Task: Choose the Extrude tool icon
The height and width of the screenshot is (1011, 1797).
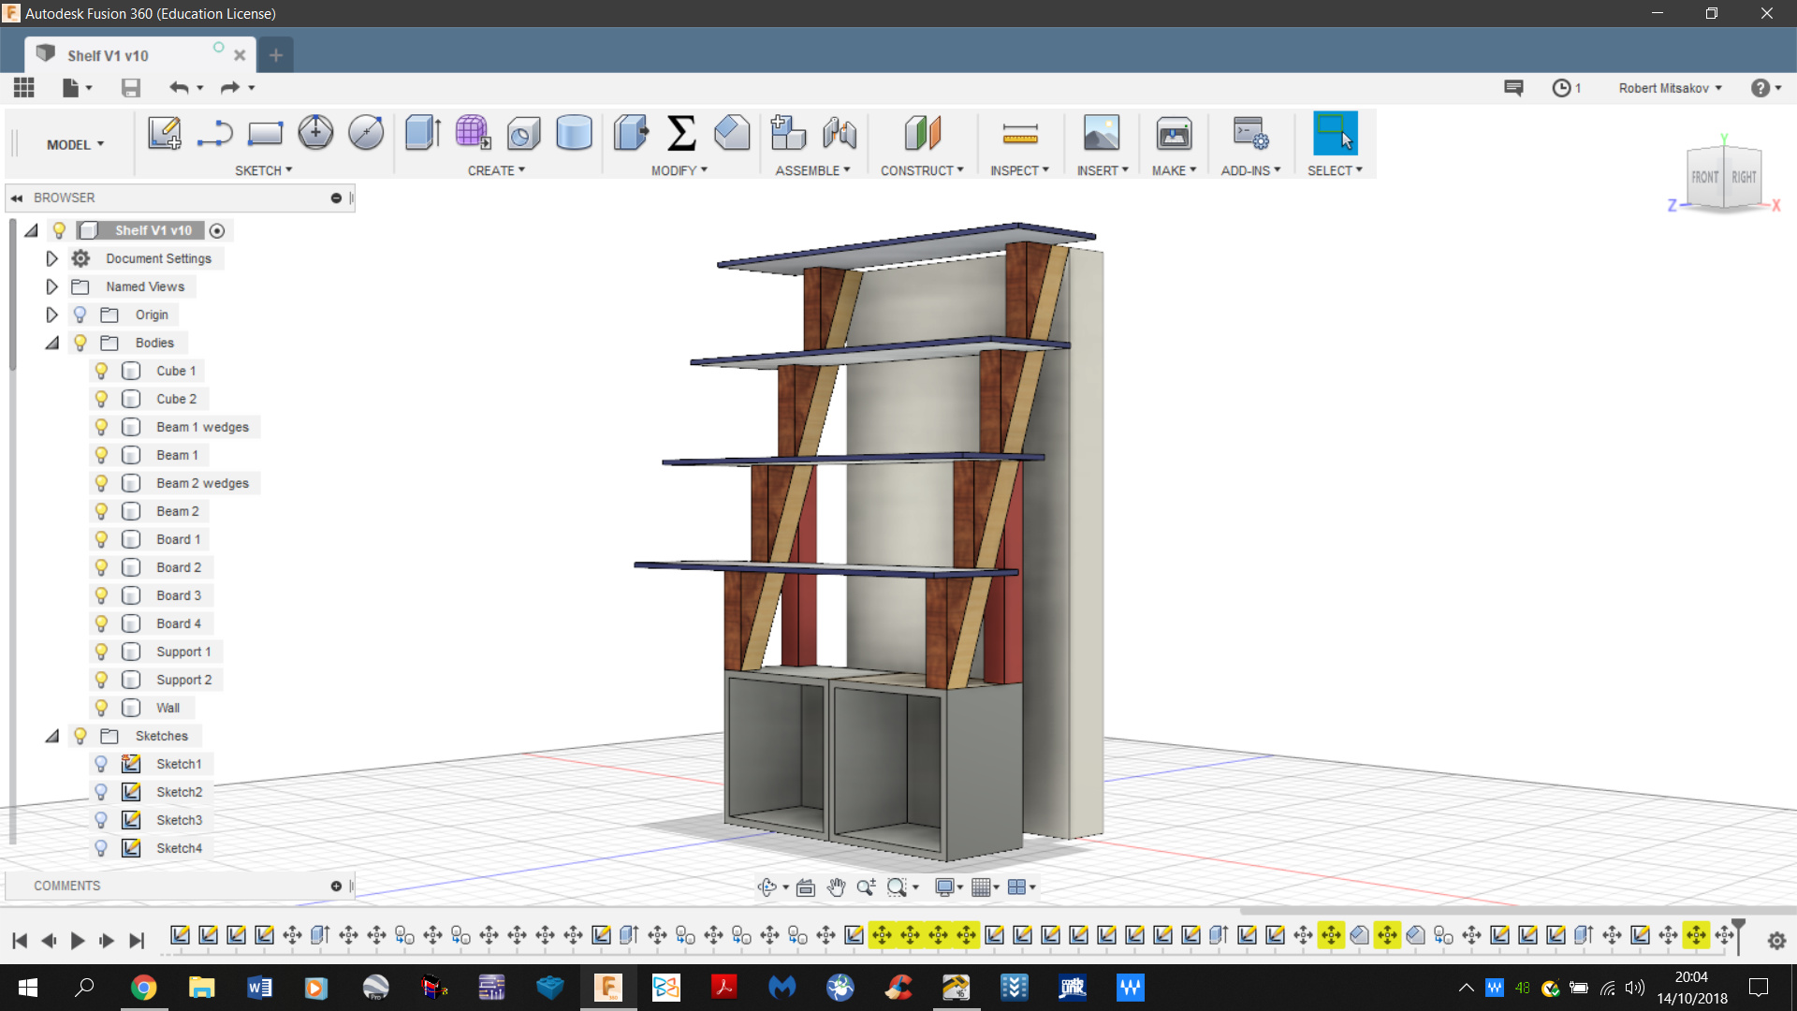Action: [x=423, y=133]
